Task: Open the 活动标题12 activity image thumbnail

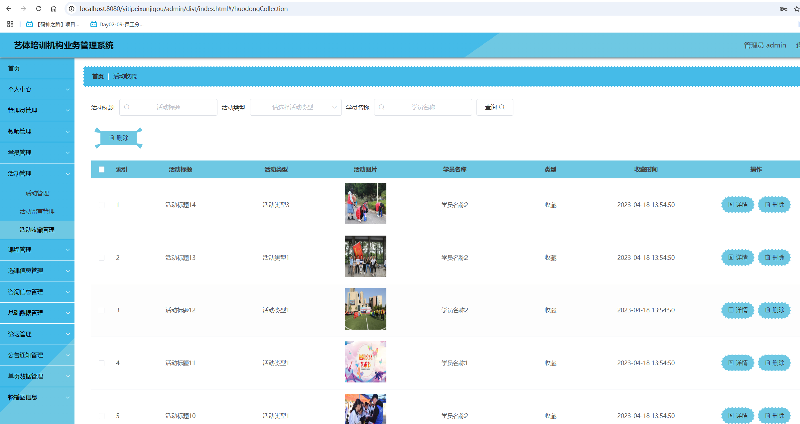Action: click(365, 309)
